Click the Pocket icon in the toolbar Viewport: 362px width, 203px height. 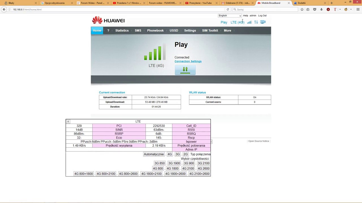(314, 9)
